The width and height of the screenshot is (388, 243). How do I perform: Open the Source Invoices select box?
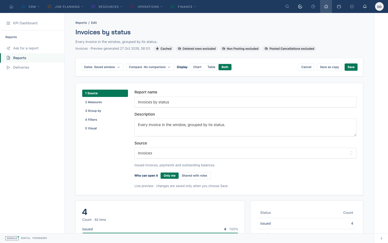point(245,153)
